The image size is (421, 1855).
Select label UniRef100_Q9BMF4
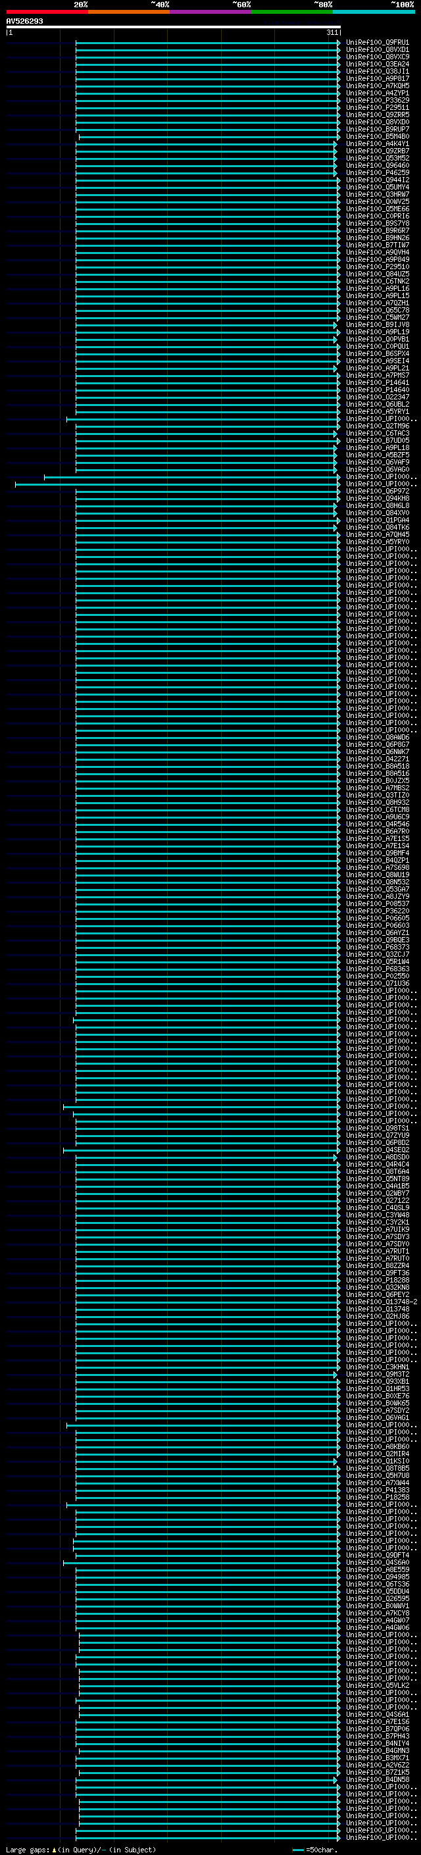(x=377, y=853)
